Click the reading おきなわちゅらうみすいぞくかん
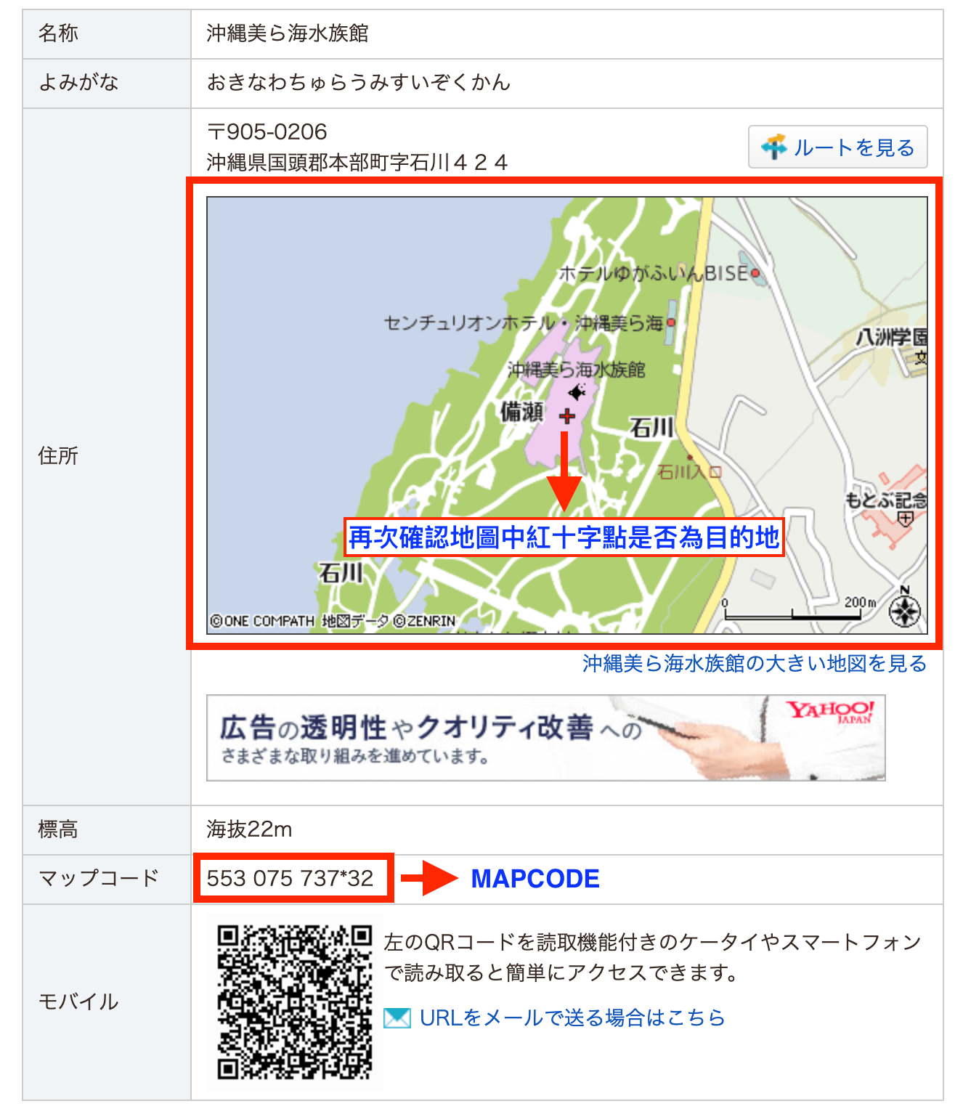Screen dimensions: 963x1117 click(359, 82)
